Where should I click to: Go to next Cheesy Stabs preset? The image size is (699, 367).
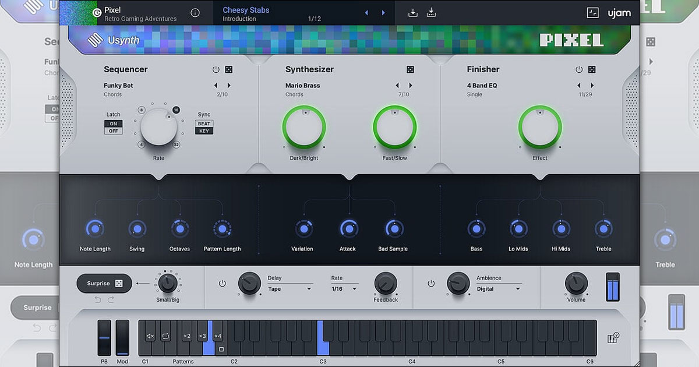coord(383,13)
